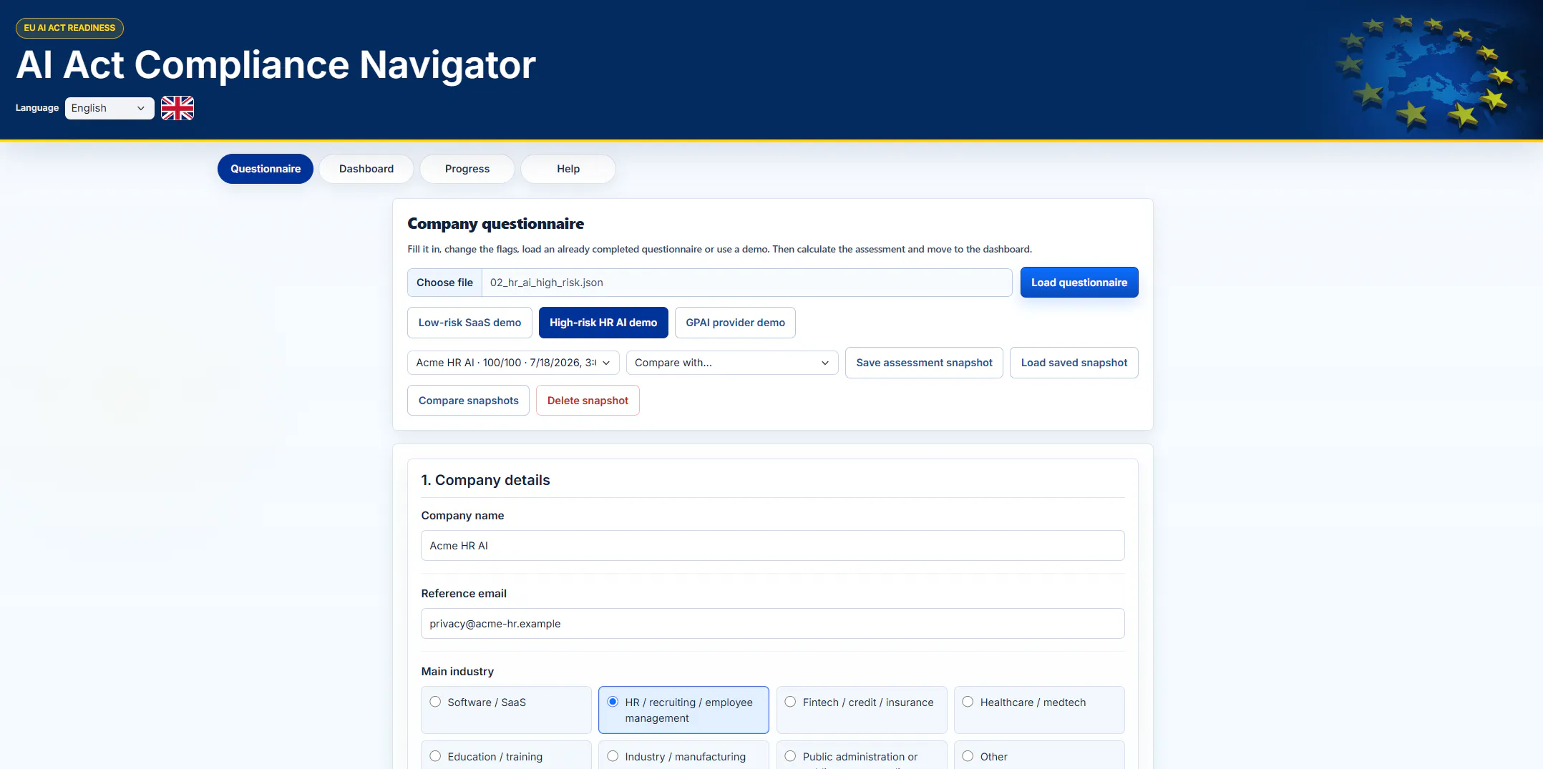Screen dimensions: 1543x769
Task: Expand the Acme HR AI snapshot dropdown
Action: pos(513,363)
